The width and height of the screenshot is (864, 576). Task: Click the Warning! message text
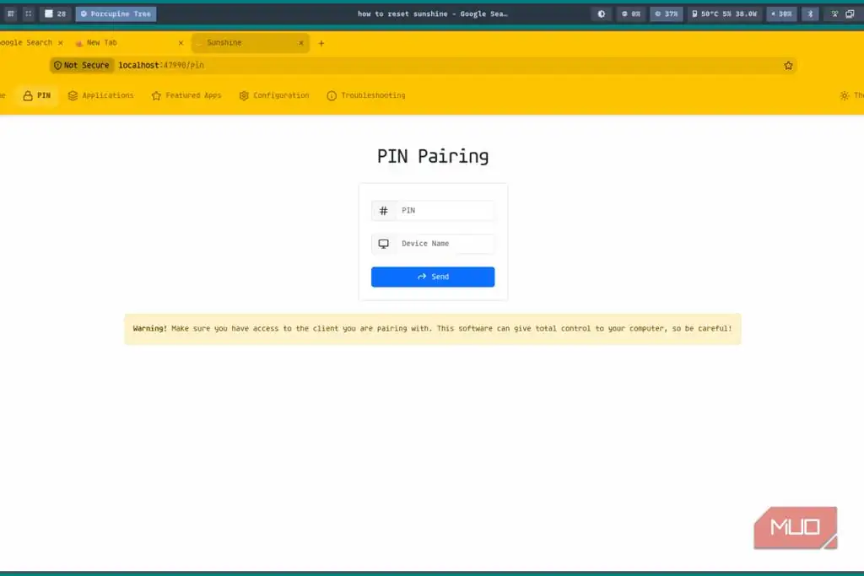pos(433,329)
